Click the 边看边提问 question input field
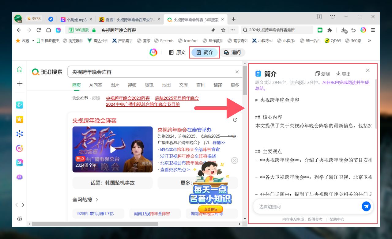392x239 pixels. [306, 207]
